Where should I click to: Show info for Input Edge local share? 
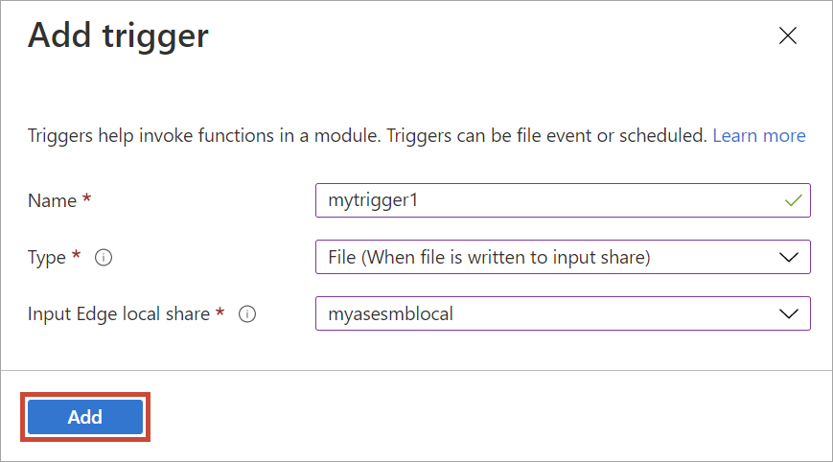pyautogui.click(x=247, y=313)
